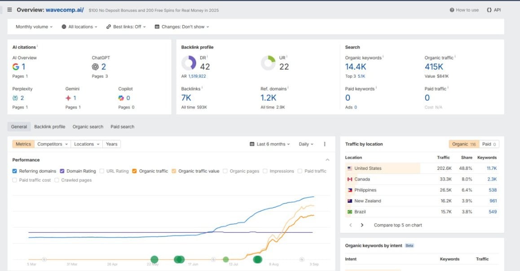520x271 pixels.
Task: Click the How to use help icon
Action: coord(452,10)
